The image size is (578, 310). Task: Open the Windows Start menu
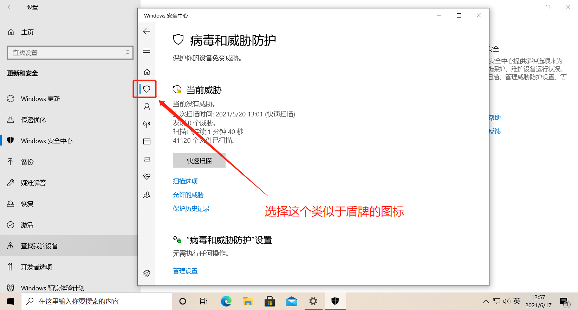[x=11, y=301]
